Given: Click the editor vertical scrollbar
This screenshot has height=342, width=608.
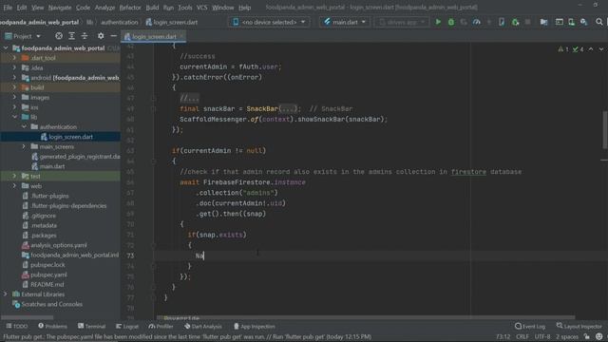Looking at the screenshot, I should point(604,130).
